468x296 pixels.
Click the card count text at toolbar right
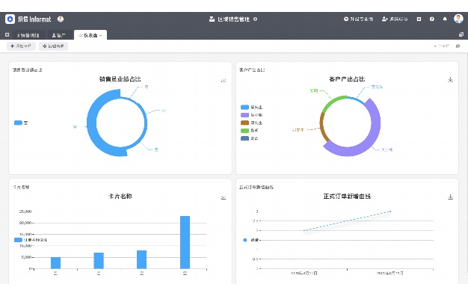click(x=441, y=46)
